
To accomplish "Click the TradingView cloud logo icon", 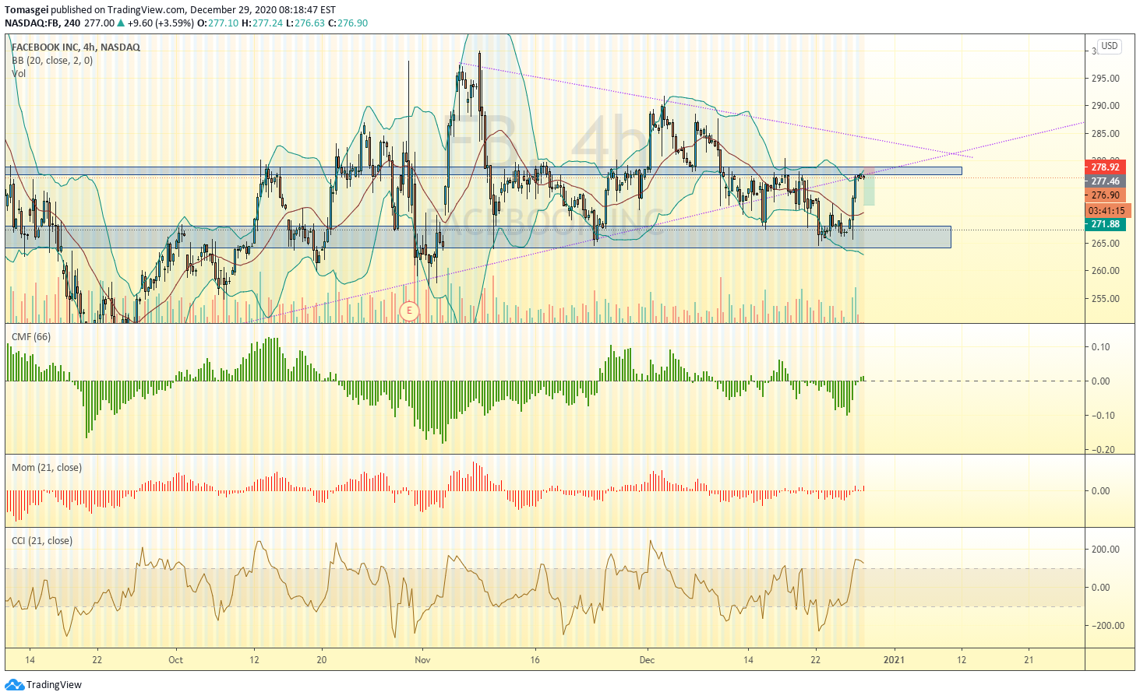I will tap(14, 685).
